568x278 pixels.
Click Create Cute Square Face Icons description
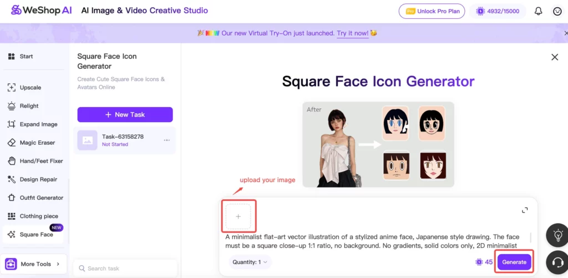tap(121, 83)
